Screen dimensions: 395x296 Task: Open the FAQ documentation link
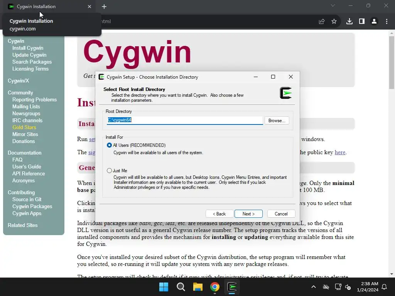17,160
